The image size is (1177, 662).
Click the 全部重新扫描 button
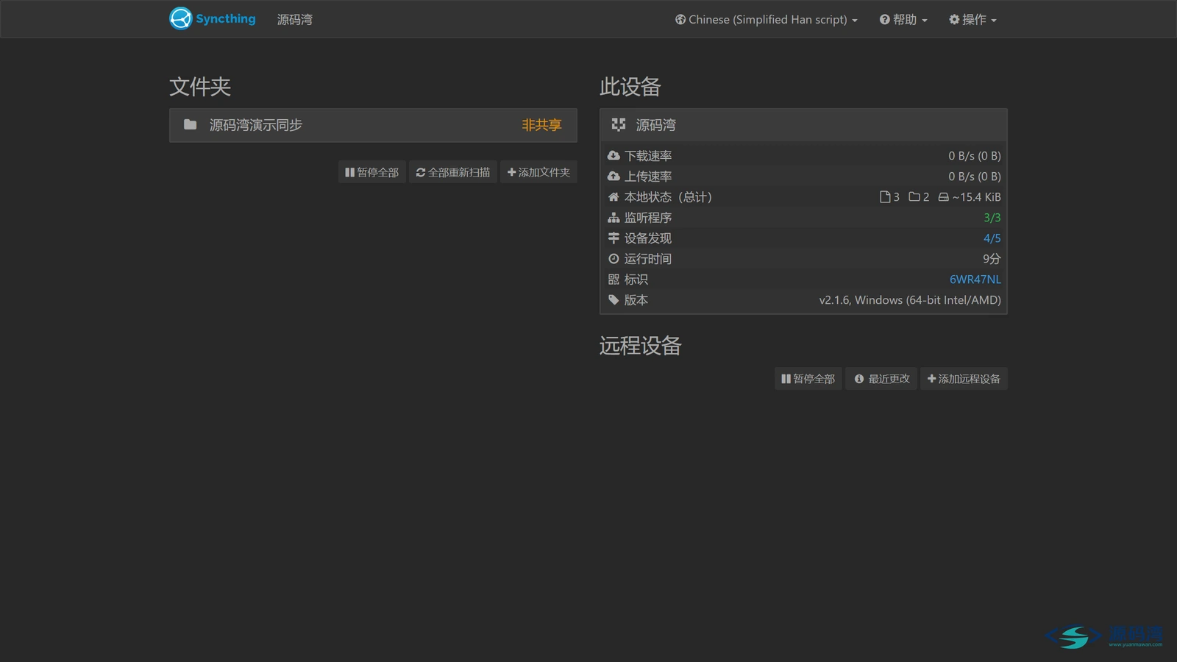452,172
